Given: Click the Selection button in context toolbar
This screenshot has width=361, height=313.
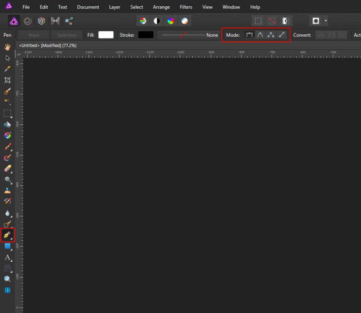Looking at the screenshot, I should click(x=67, y=35).
